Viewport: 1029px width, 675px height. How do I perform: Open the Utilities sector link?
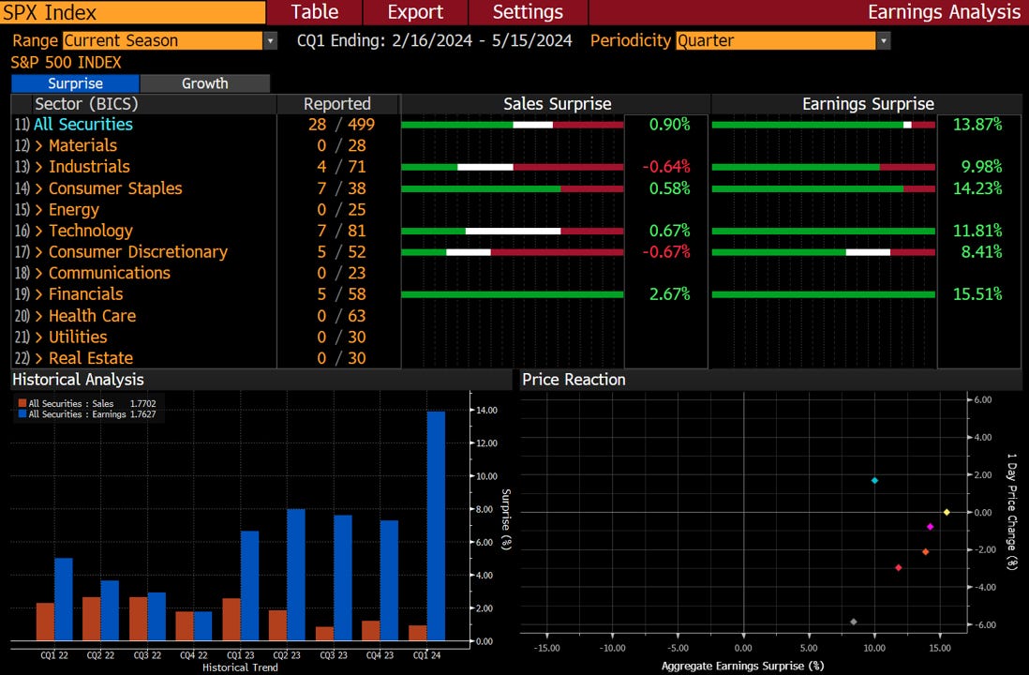pyautogui.click(x=78, y=337)
